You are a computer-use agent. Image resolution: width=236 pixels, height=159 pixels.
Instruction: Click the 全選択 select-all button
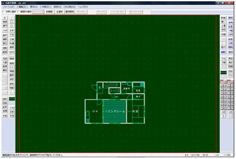click(x=59, y=11)
